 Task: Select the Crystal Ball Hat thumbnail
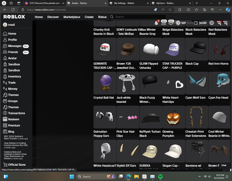pos(105,83)
